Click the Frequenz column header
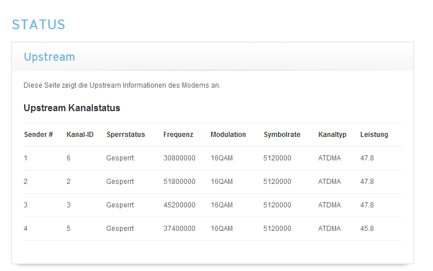This screenshot has height=271, width=433. click(178, 135)
